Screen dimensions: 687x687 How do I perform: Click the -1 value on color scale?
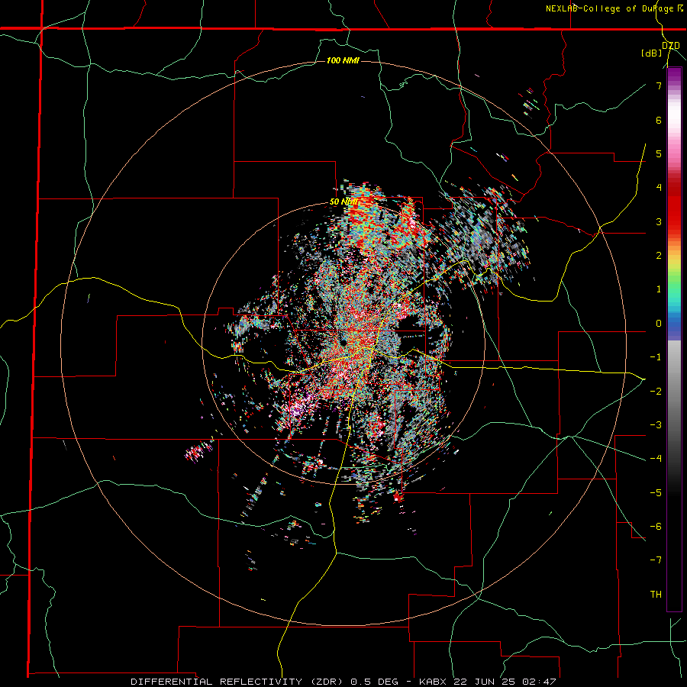tap(656, 357)
